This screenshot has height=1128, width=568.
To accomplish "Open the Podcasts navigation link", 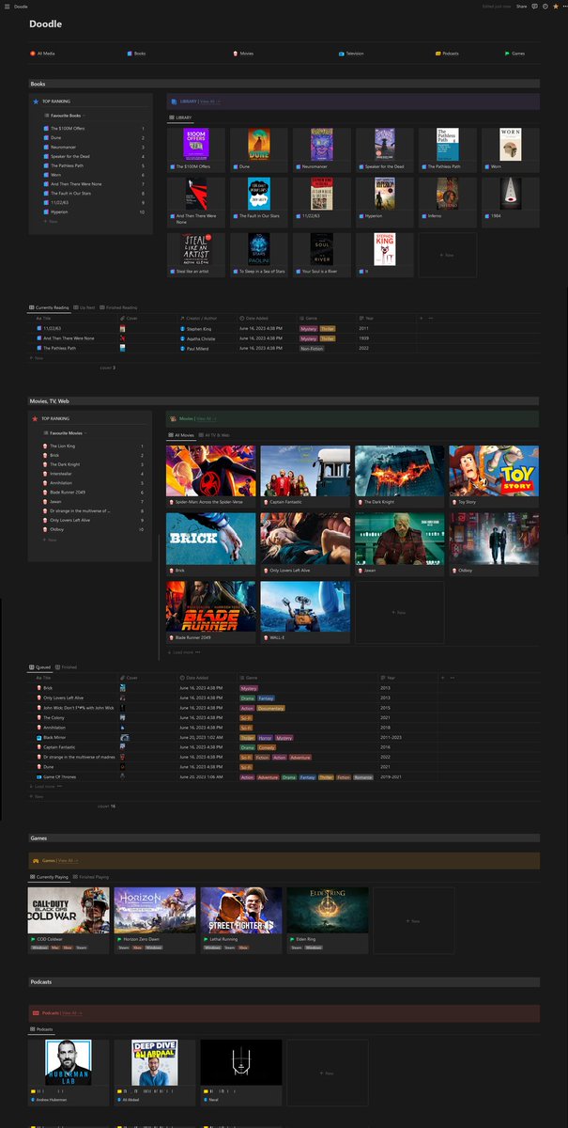I will (x=448, y=54).
